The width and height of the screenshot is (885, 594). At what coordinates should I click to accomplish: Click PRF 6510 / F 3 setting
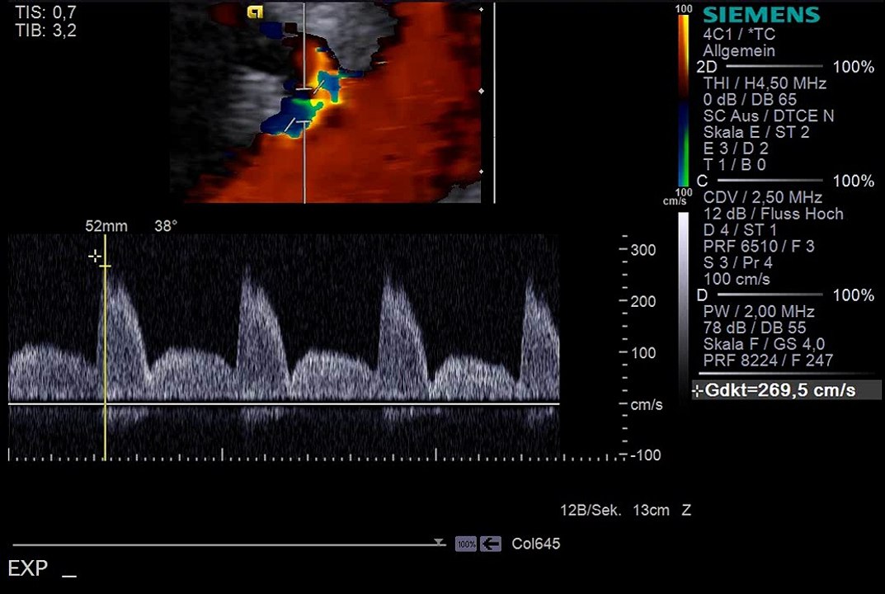tap(759, 247)
